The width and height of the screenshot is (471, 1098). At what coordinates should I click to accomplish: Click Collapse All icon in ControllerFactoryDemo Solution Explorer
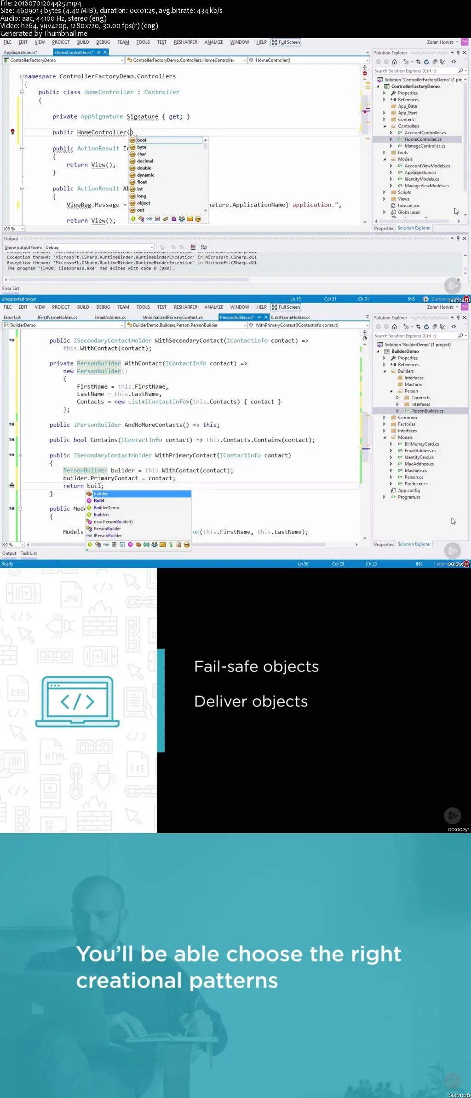point(434,62)
